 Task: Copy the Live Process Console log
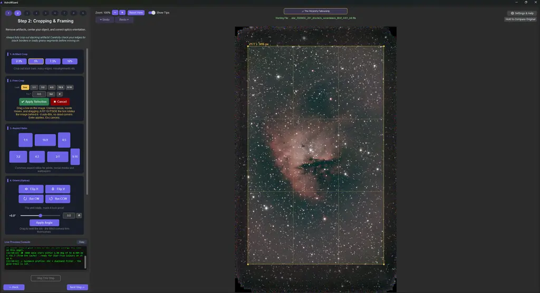tap(82, 242)
